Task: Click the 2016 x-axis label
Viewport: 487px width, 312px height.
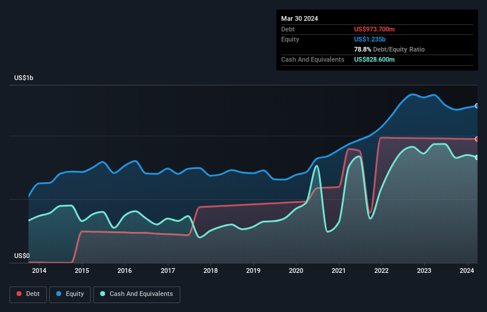Action: [x=125, y=270]
